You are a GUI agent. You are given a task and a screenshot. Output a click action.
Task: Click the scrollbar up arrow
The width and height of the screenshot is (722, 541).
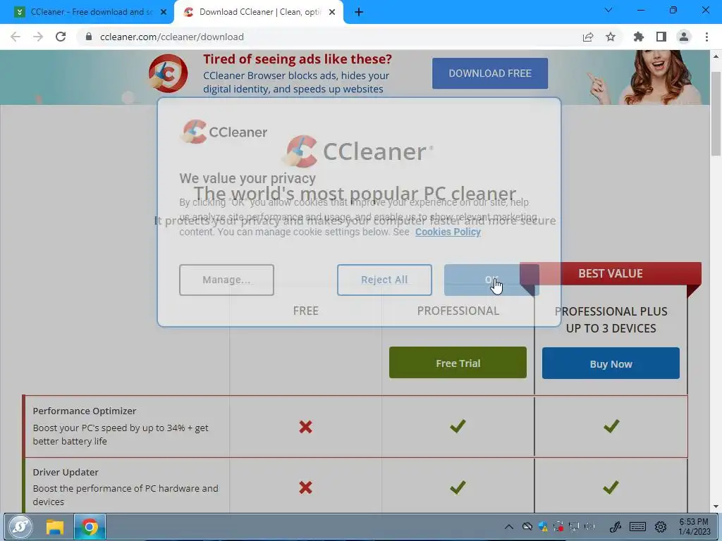coord(716,56)
